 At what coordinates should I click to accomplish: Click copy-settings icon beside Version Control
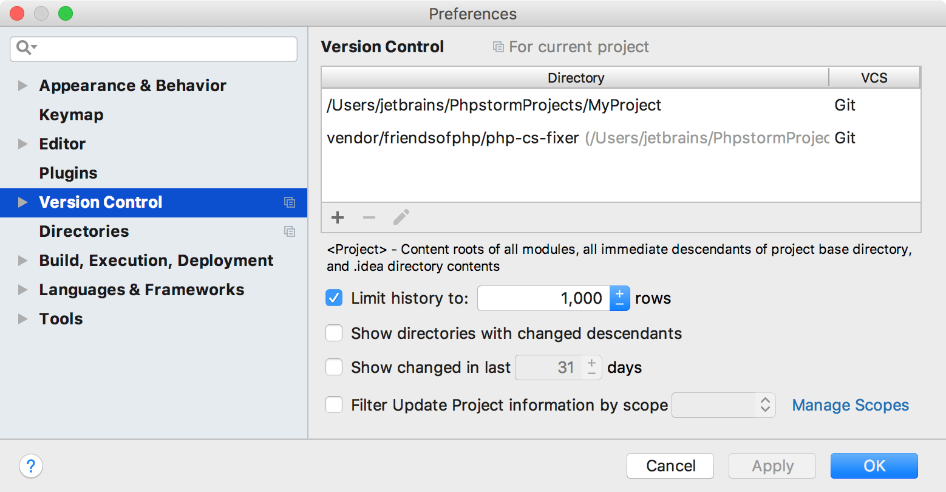[x=290, y=202]
